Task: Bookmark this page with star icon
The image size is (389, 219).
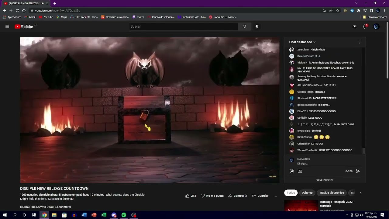Action: coord(337,10)
